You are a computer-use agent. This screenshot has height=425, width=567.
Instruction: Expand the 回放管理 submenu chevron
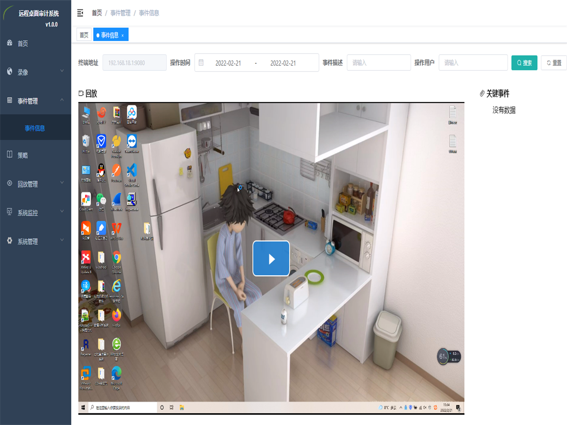62,183
